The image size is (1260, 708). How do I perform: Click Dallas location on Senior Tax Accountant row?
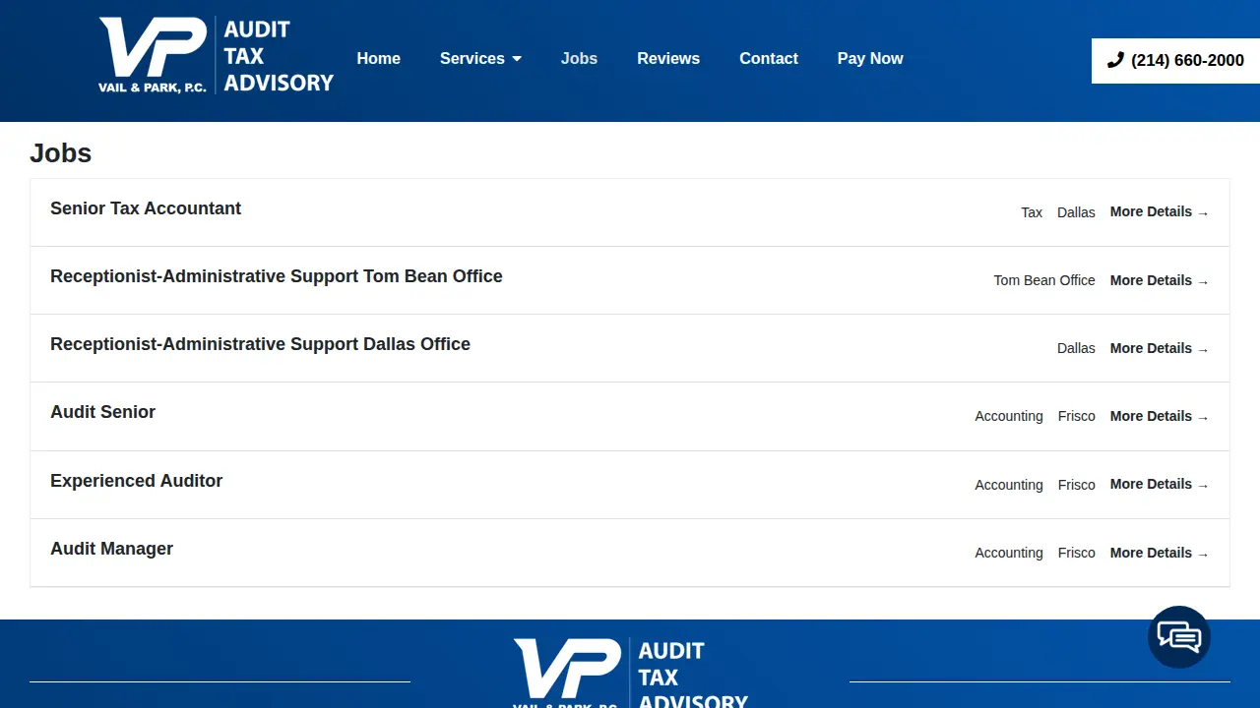tap(1076, 212)
